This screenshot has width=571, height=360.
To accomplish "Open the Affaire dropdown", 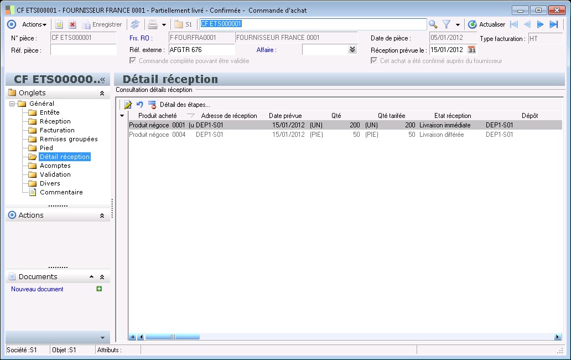I will tap(352, 49).
